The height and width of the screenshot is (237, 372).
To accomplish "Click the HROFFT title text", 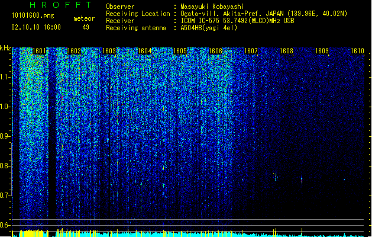I will coord(60,5).
